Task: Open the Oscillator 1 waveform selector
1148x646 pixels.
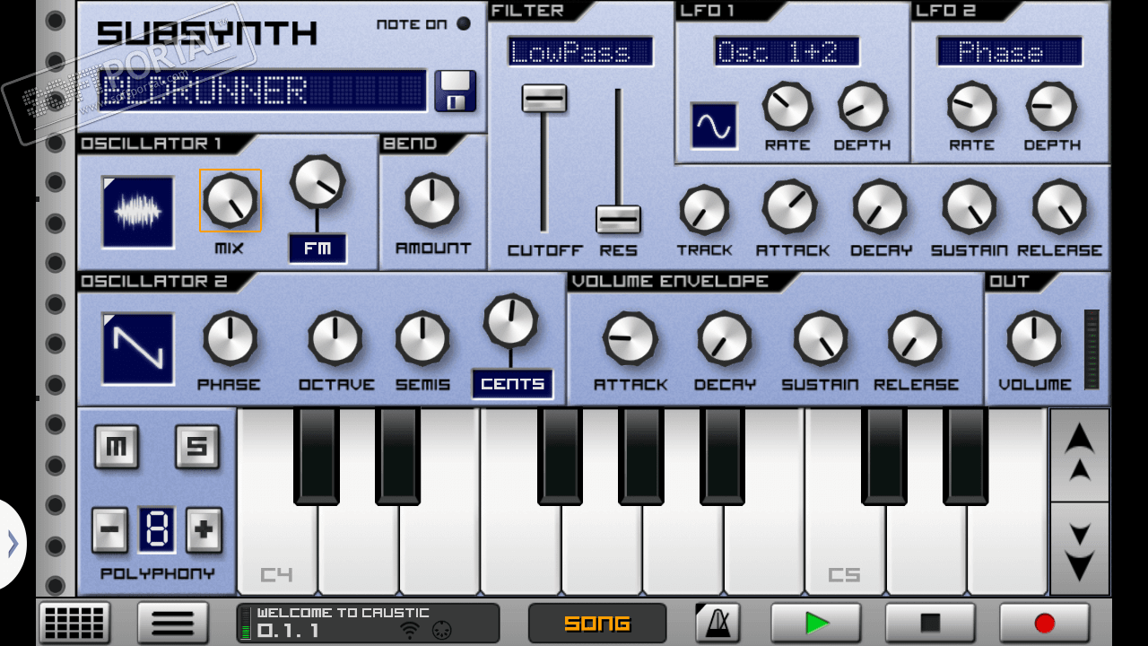Action: tap(138, 212)
